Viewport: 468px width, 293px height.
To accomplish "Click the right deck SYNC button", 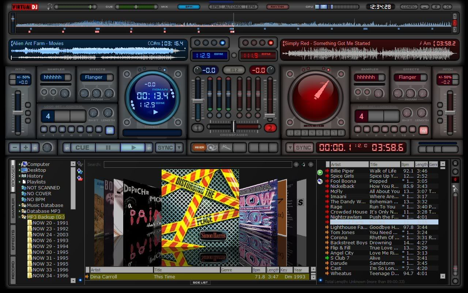I will pyautogui.click(x=303, y=148).
